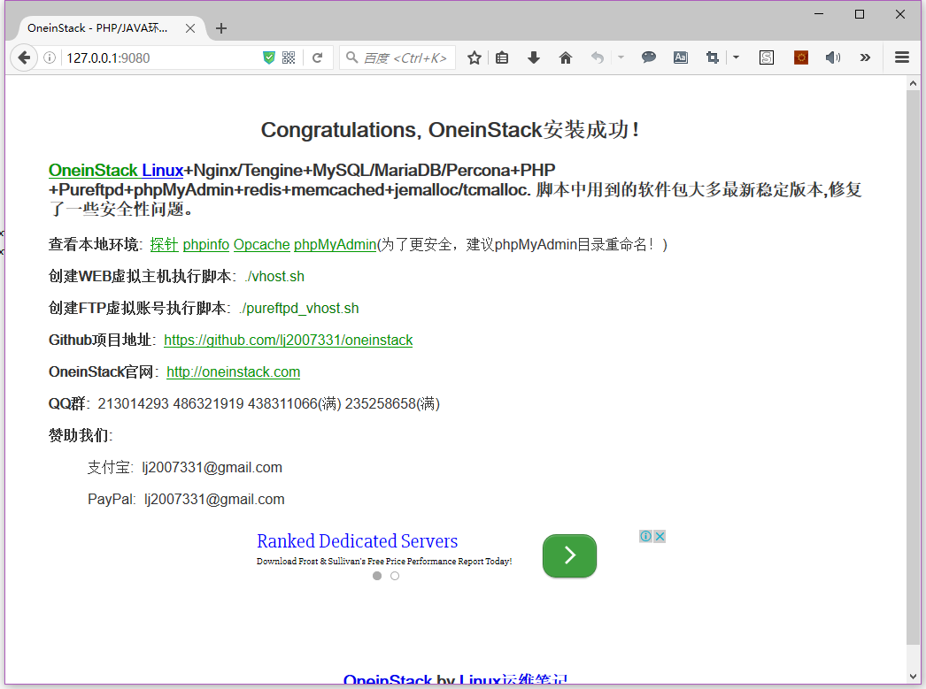The image size is (926, 689).
Task: Select the second ad carousel dot
Action: click(x=395, y=576)
